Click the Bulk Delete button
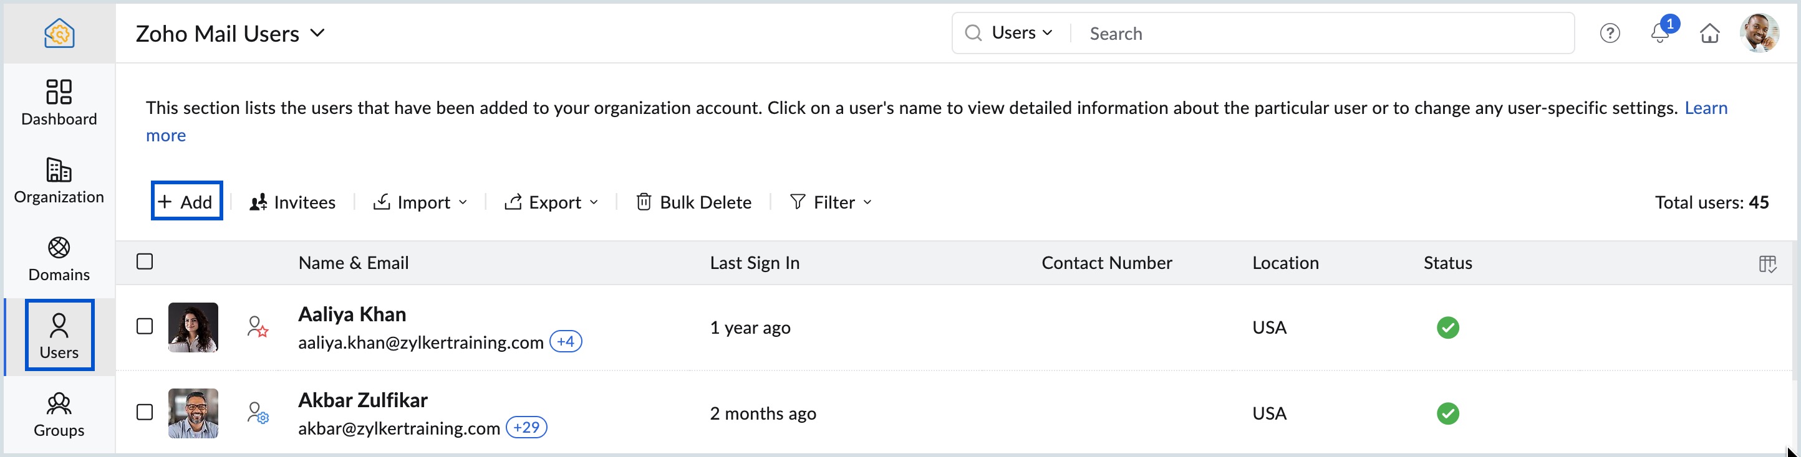 point(693,202)
